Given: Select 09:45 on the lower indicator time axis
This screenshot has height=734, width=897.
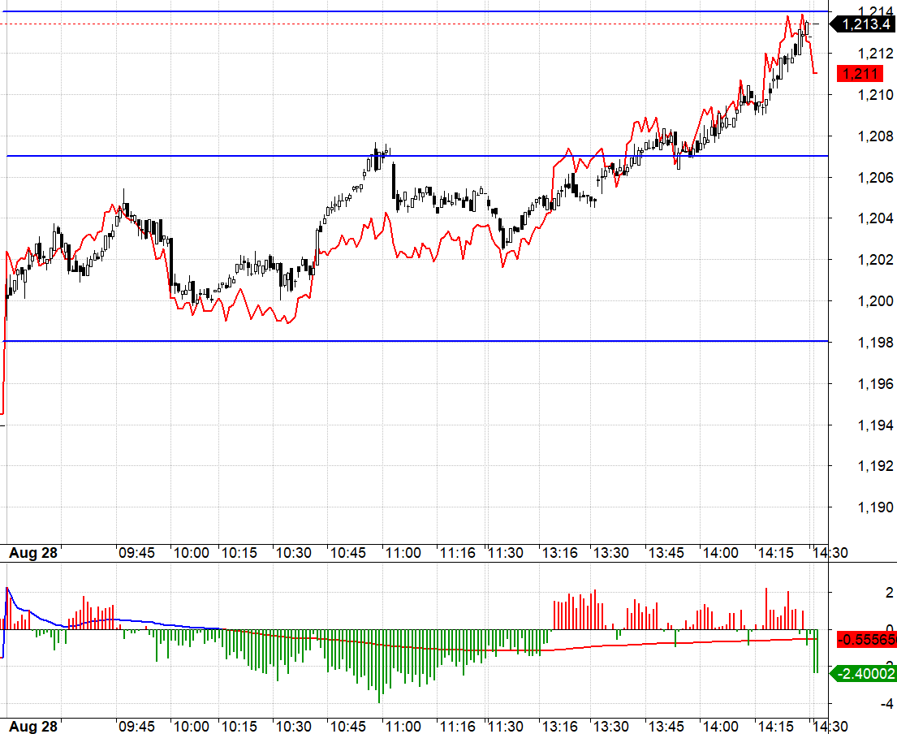Looking at the screenshot, I should (x=137, y=727).
